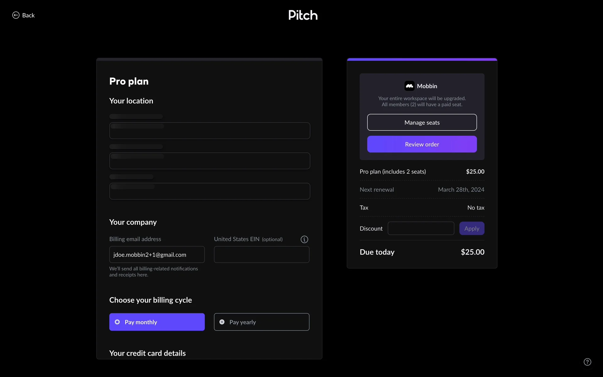
Task: Click the United States EIN field
Action: coord(261,254)
